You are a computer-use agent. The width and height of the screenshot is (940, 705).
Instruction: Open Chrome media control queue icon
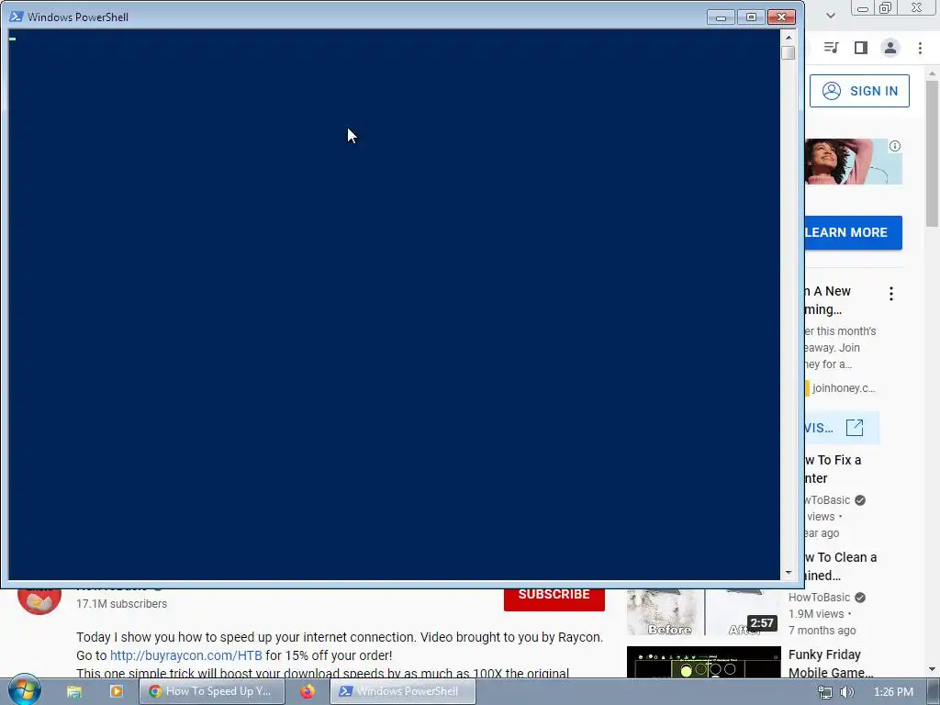pos(831,48)
